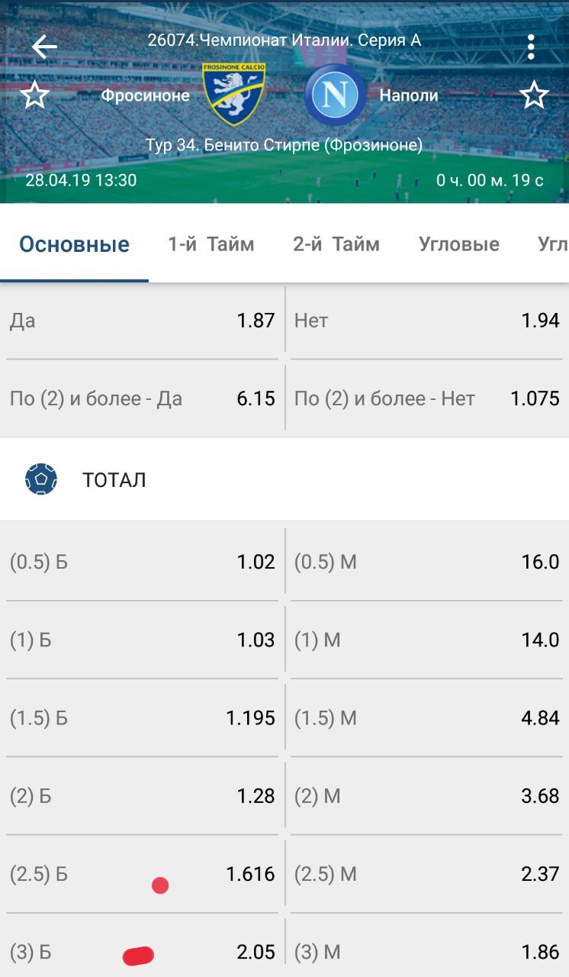Image resolution: width=569 pixels, height=977 pixels.
Task: Tap the Napoli team logo
Action: tap(335, 95)
